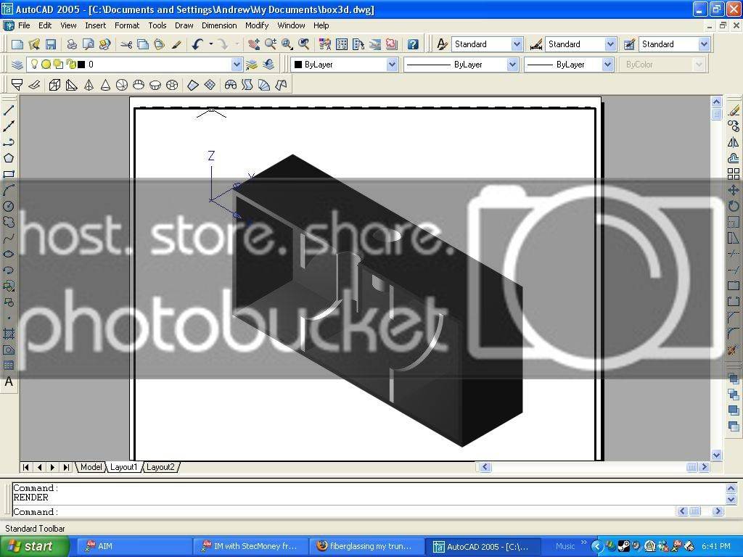Cut selection with the scissors icon

[x=126, y=44]
